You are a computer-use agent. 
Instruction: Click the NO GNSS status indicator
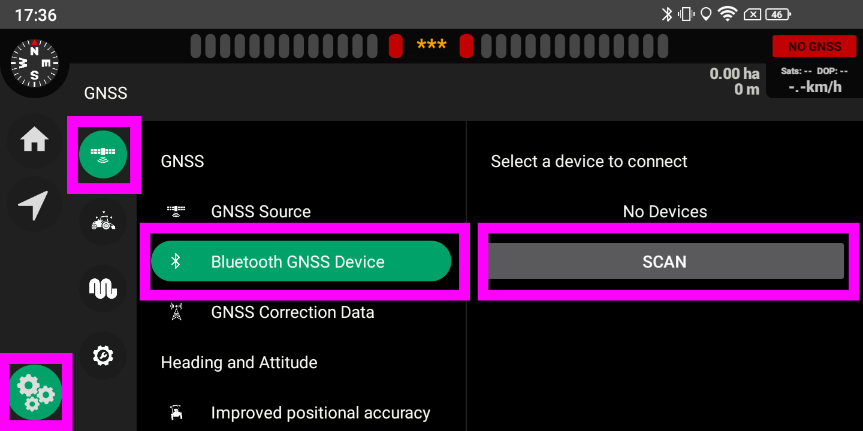click(814, 46)
